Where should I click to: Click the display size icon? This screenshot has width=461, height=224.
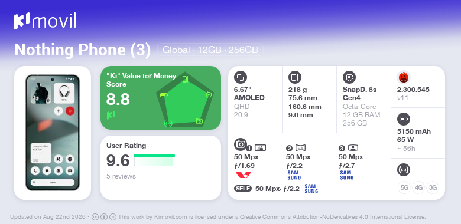click(x=241, y=77)
